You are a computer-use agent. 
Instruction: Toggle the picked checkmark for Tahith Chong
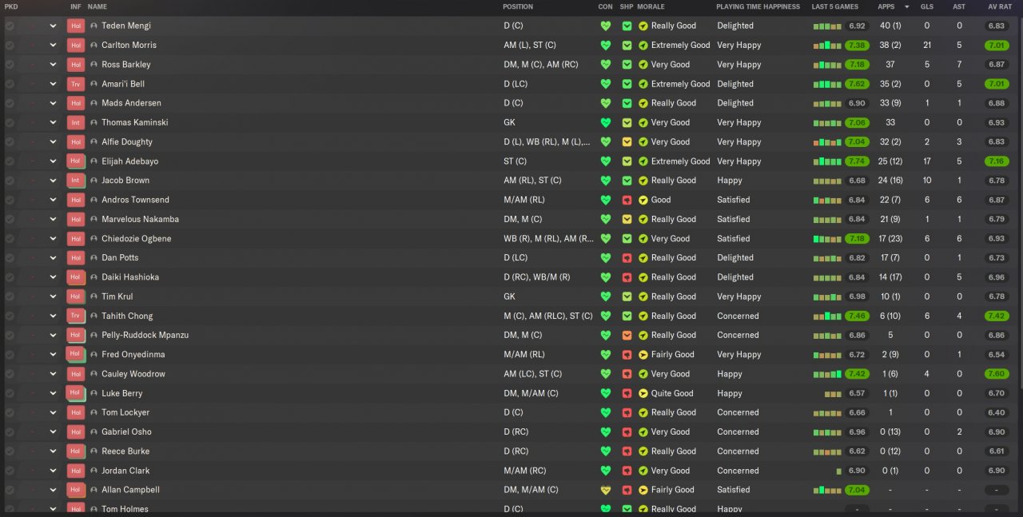click(10, 316)
